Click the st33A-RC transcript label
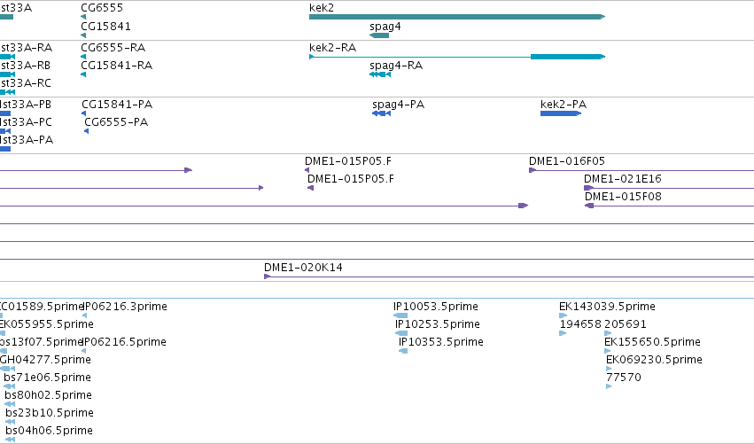Screen dimensions: 754x444 [26, 83]
